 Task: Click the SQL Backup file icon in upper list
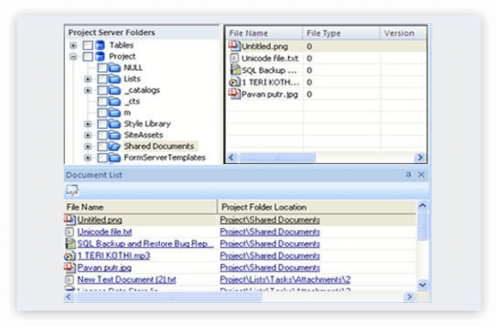point(234,70)
